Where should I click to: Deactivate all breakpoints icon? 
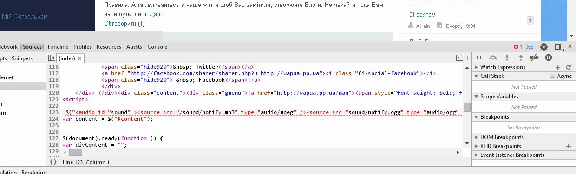(534, 58)
